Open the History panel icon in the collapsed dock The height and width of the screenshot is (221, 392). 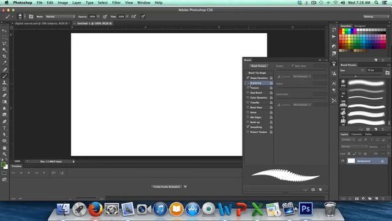tap(334, 29)
